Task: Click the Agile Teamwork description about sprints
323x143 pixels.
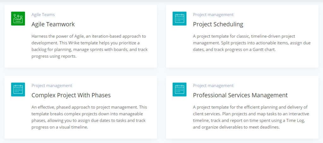Action: click(90, 46)
